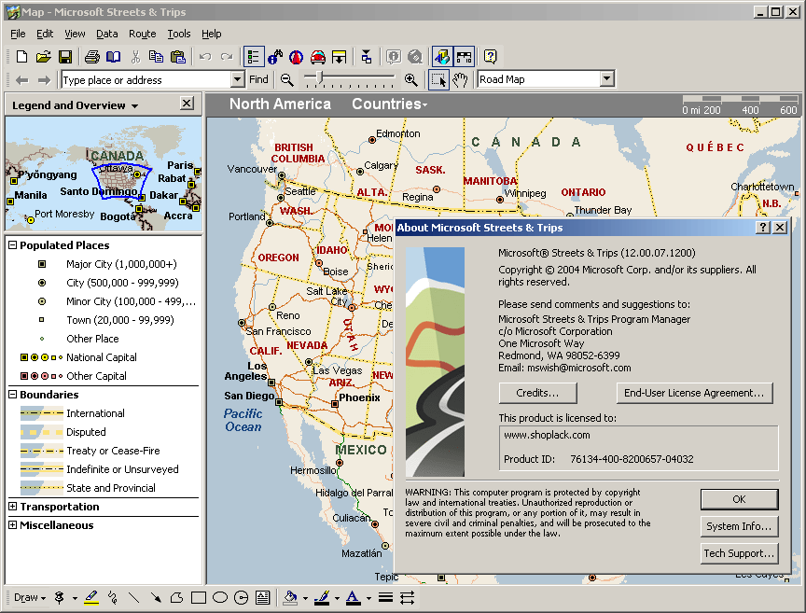This screenshot has height=613, width=806.
Task: Collapse the Populated Places legend section
Action: click(x=13, y=245)
